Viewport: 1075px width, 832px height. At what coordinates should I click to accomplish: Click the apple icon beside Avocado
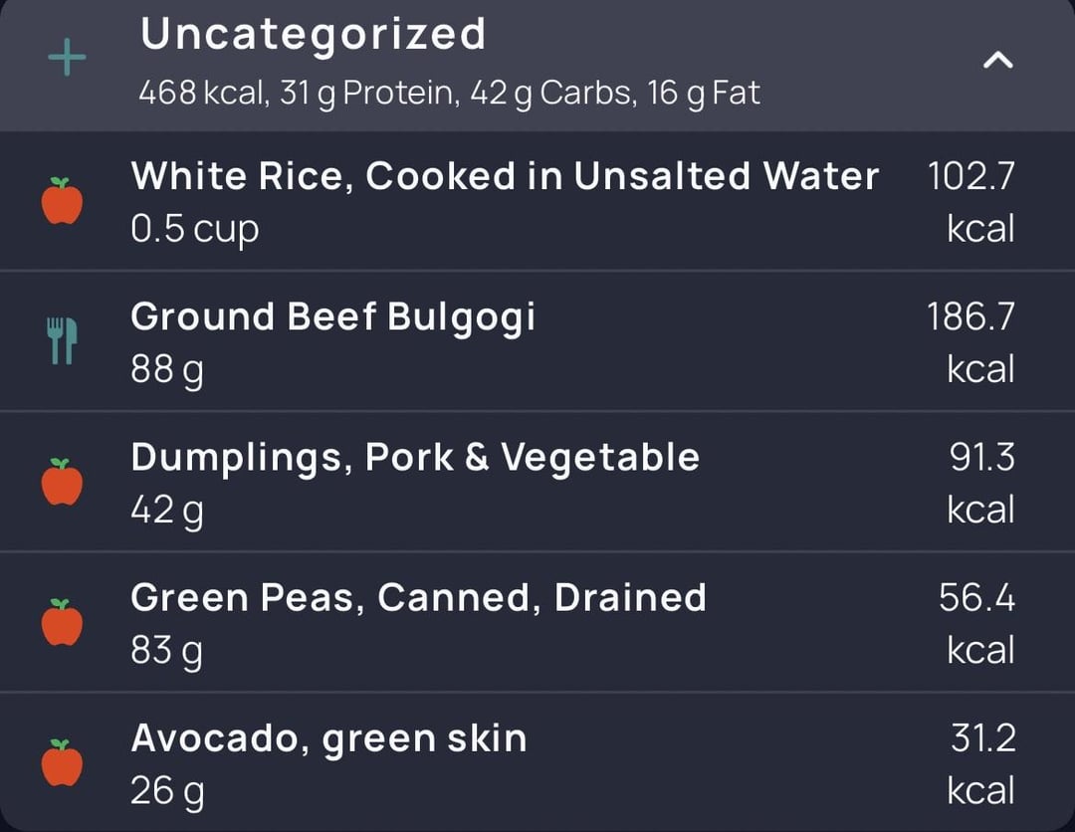[x=62, y=762]
